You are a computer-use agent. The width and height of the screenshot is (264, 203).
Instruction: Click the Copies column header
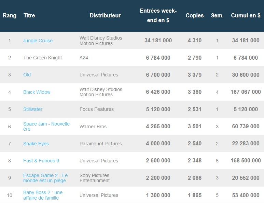coord(195,15)
